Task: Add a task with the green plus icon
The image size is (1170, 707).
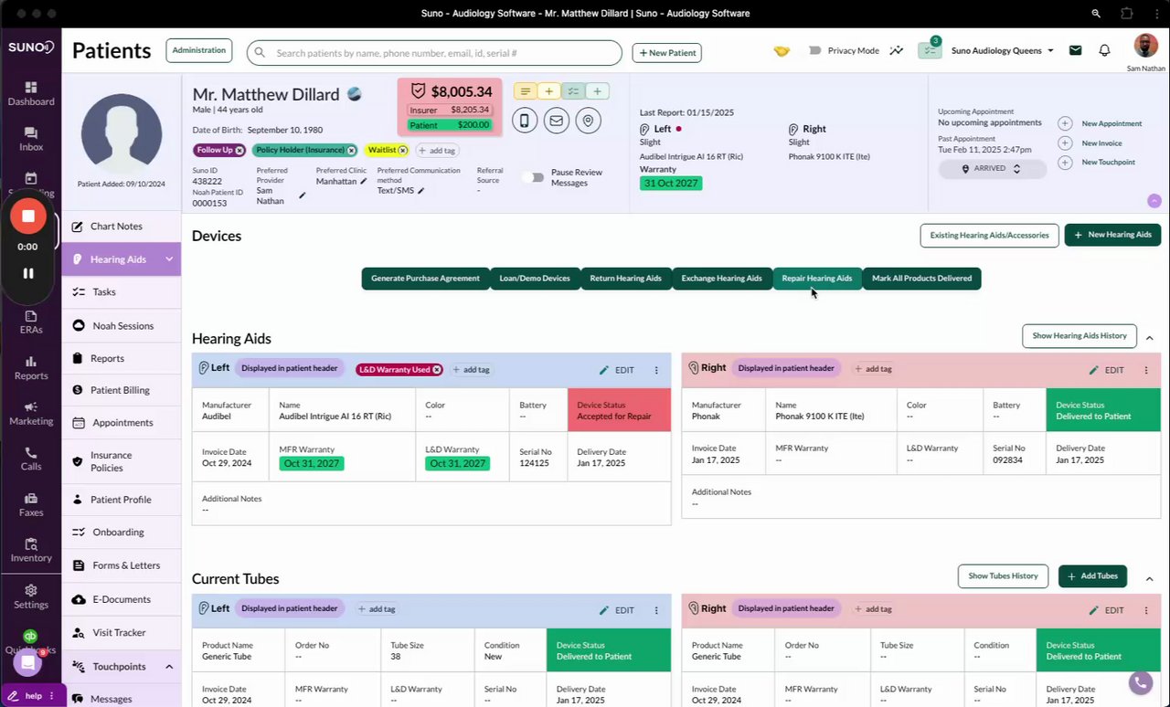Action: (597, 91)
